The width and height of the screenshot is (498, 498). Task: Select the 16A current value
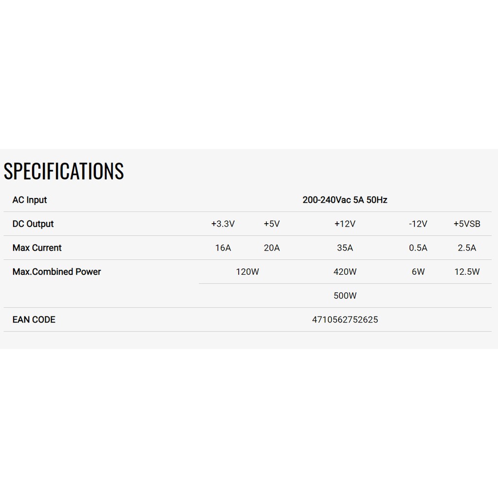pyautogui.click(x=223, y=248)
